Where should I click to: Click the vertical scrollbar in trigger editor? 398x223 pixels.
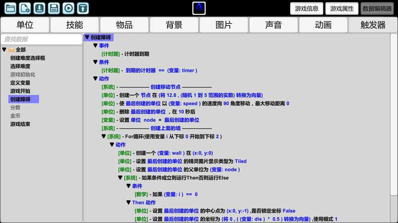(x=394, y=115)
